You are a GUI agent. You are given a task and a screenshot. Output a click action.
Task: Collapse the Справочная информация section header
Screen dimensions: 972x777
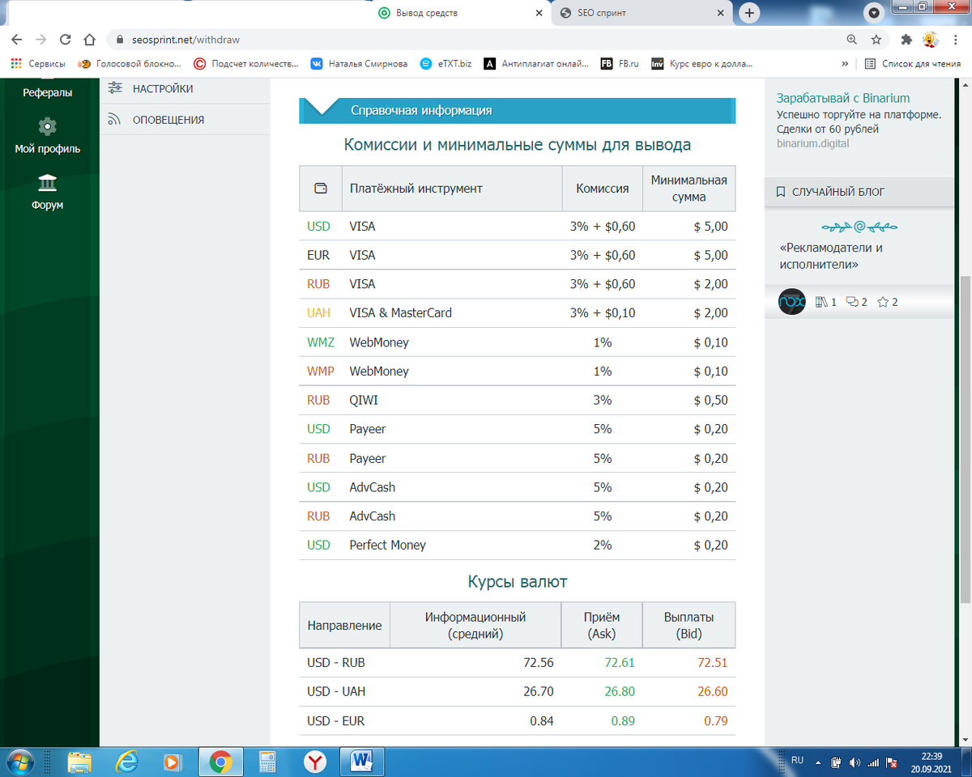(517, 111)
